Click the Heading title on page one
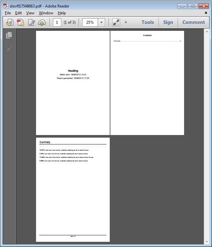Viewport: 212px width, 247px height. pos(73,71)
